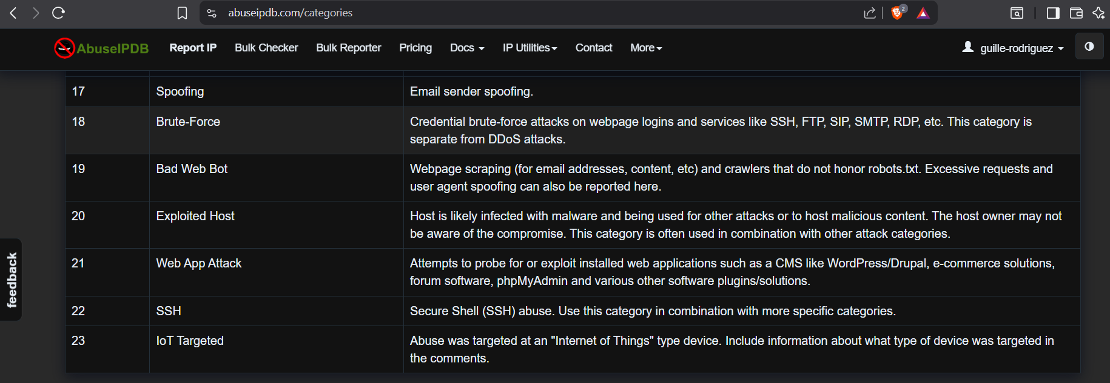Open guille-rodriguez account dropdown
Image resolution: width=1110 pixels, height=383 pixels.
(1013, 48)
